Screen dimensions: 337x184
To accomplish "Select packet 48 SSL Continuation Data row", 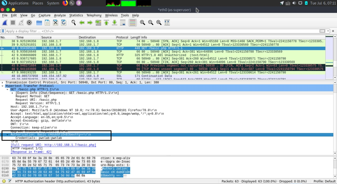I will tap(163, 76).
